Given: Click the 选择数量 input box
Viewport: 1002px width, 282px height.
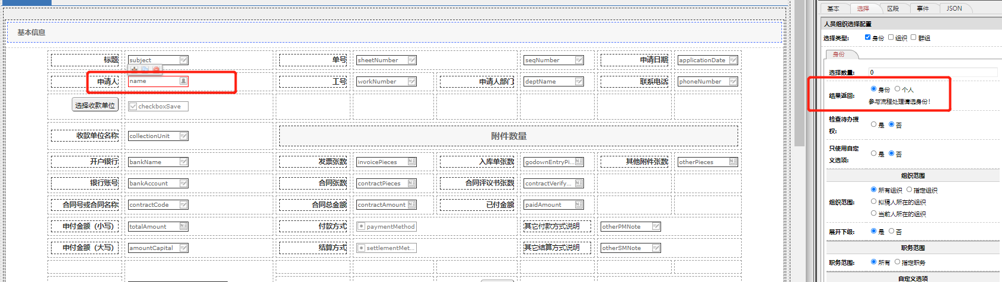Looking at the screenshot, I should click(933, 72).
